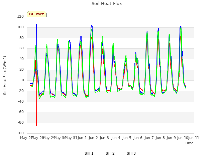Click the Jun 2 blue peak near 104

pos(92,25)
